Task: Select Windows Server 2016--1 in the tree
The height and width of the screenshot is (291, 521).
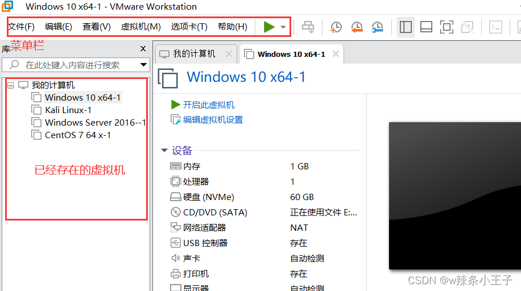Action: (x=96, y=123)
